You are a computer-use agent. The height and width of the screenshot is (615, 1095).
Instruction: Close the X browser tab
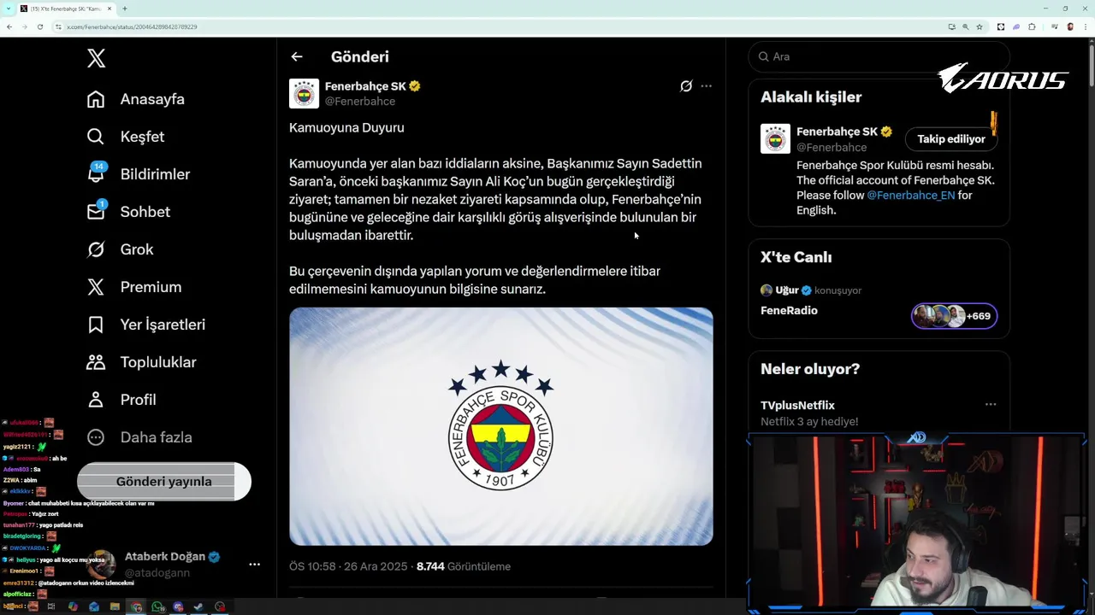click(109, 9)
